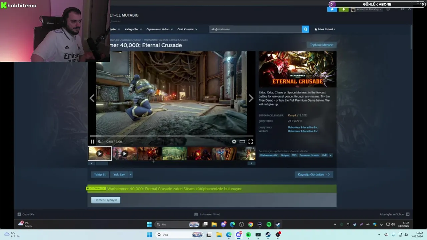The height and width of the screenshot is (240, 427).
Task: Click the Aksiyon tag
Action: coord(285,155)
